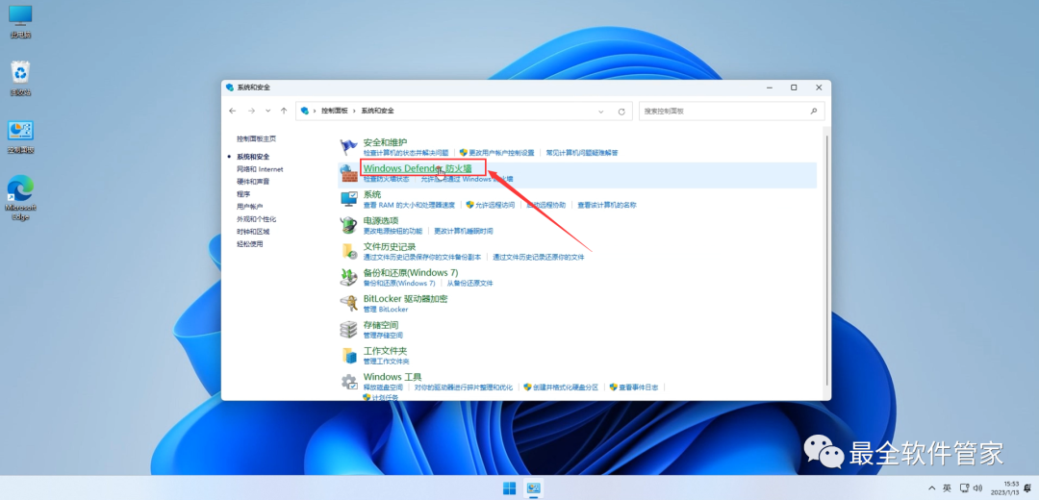The width and height of the screenshot is (1039, 500).
Task: Click the network tray icon
Action: [965, 488]
